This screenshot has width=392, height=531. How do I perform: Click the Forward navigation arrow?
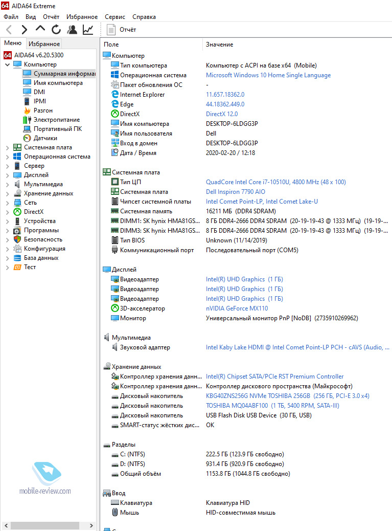click(24, 30)
